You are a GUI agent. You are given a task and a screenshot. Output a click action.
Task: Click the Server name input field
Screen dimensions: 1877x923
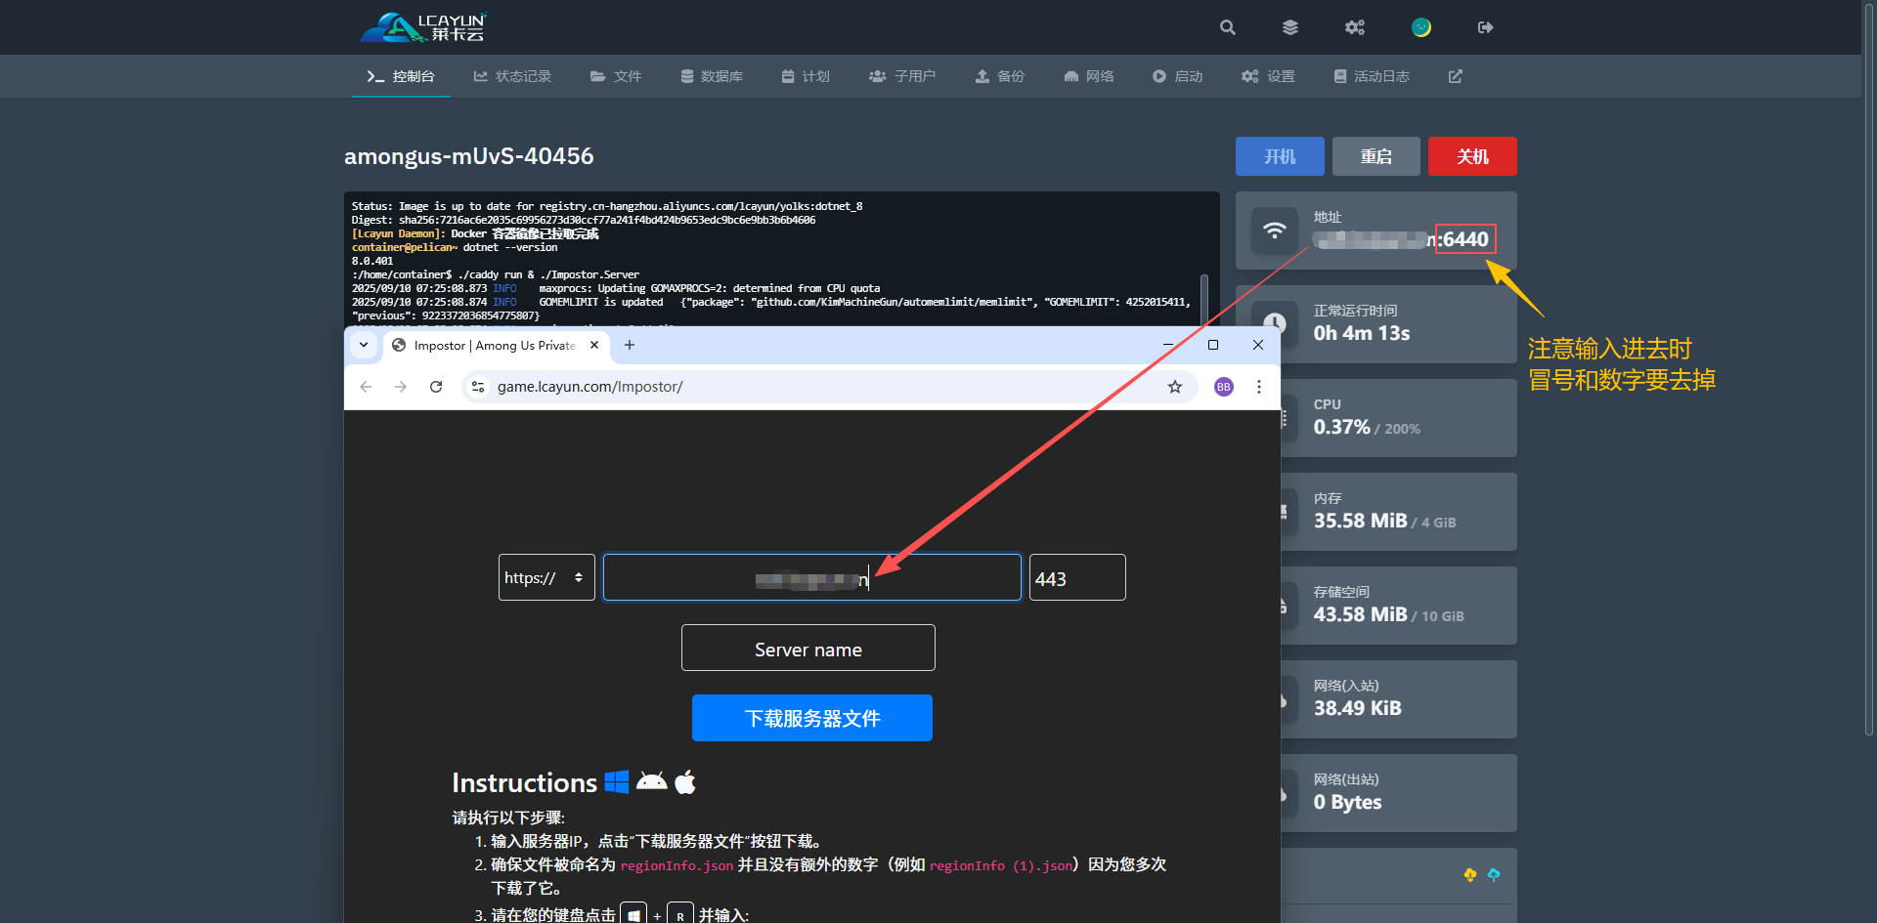[808, 649]
